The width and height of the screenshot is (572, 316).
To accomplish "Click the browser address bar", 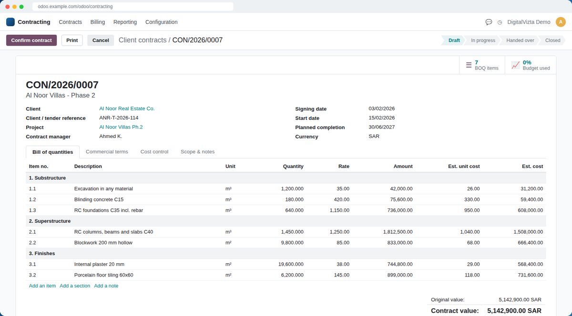I will pyautogui.click(x=133, y=7).
